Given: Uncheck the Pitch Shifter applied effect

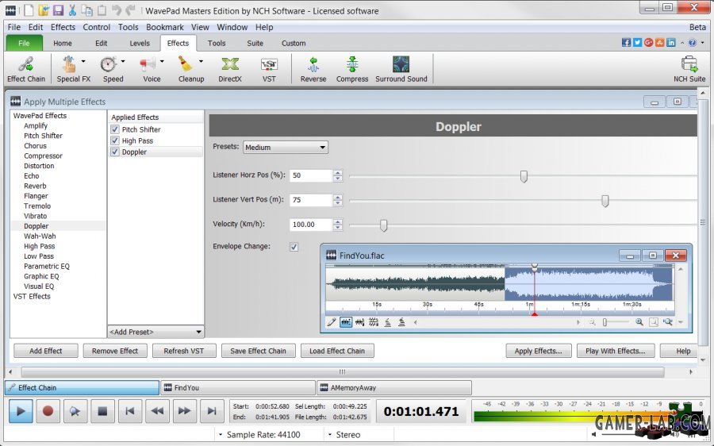Looking at the screenshot, I should [x=115, y=129].
